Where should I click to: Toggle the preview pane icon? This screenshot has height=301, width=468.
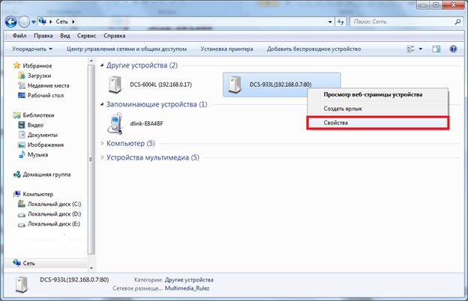tap(436, 49)
